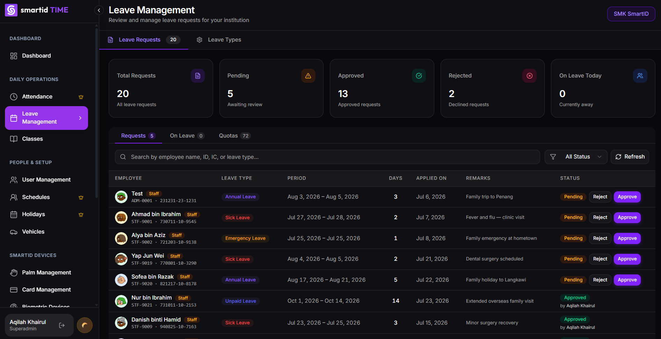Approve Alya bin Aziz's emergency leave
The image size is (661, 339).
(627, 238)
